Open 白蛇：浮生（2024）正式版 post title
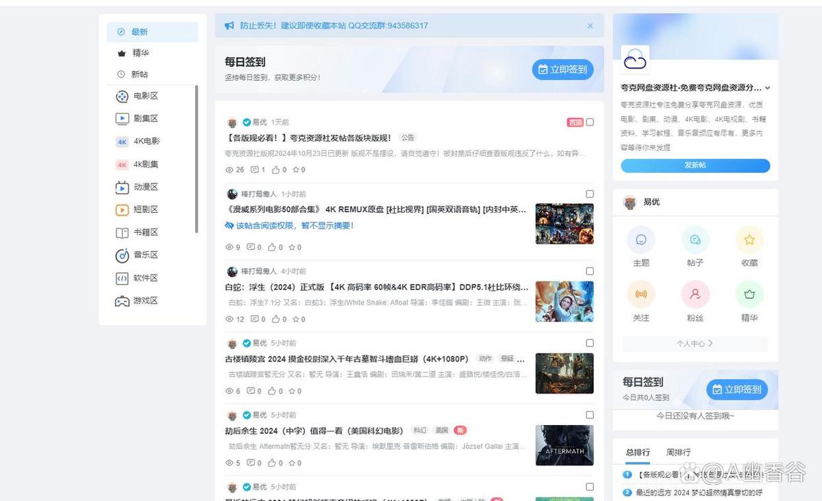This screenshot has width=822, height=501. click(376, 287)
